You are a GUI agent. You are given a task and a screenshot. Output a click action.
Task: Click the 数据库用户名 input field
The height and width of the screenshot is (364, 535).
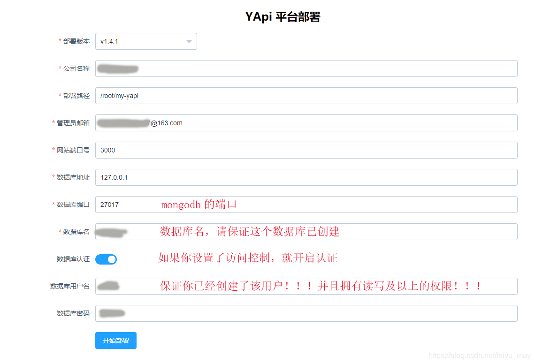click(x=306, y=286)
